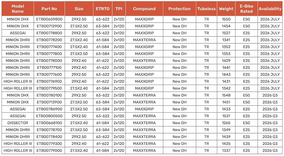Click the Tubeless column header

click(206, 9)
